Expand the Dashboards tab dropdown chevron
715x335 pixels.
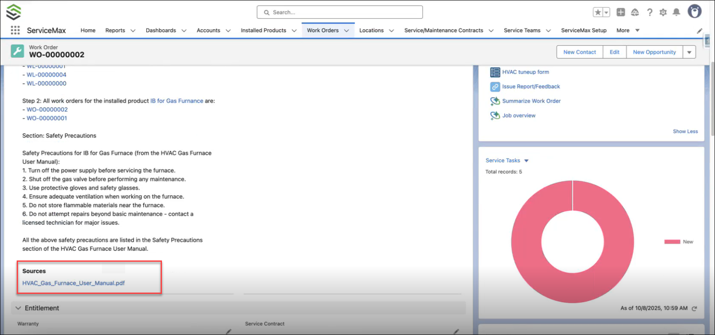pos(184,31)
